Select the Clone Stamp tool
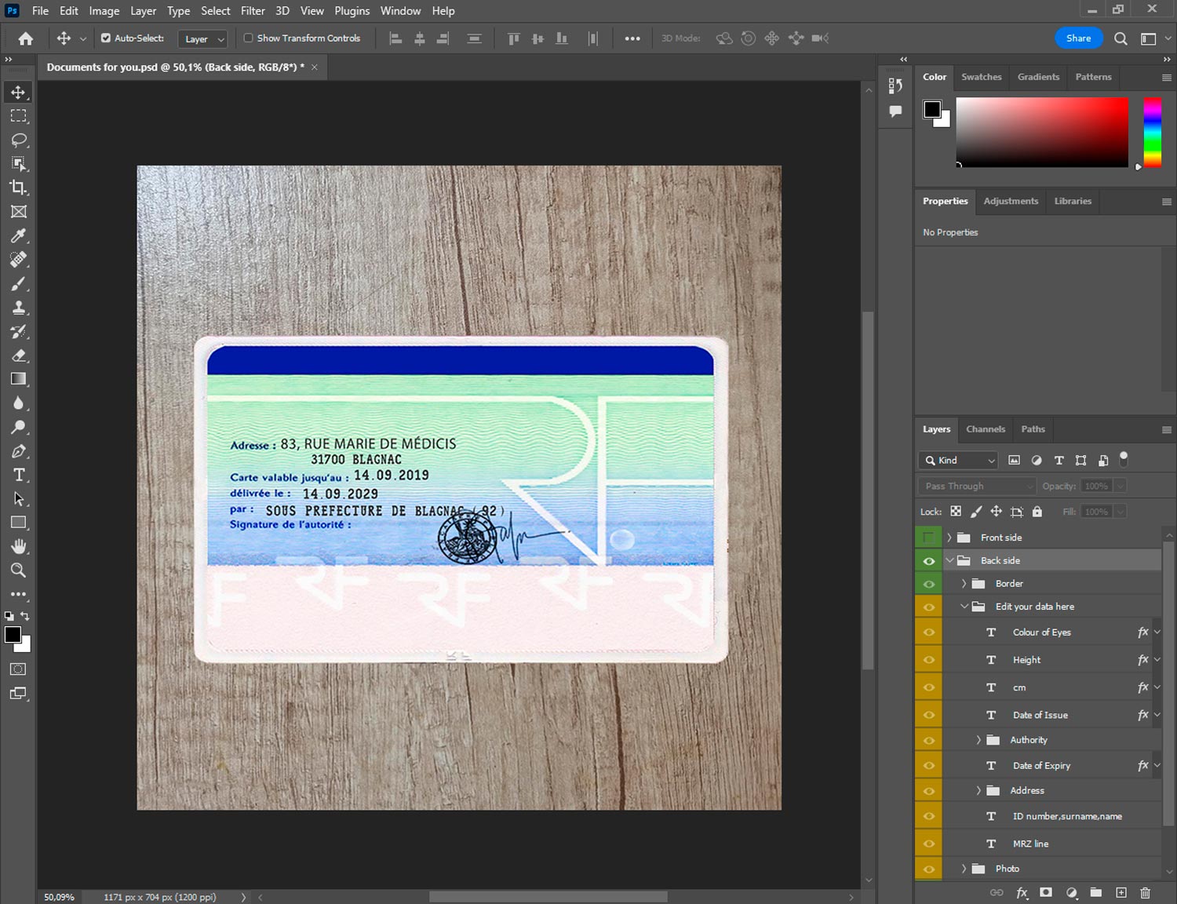 tap(19, 308)
